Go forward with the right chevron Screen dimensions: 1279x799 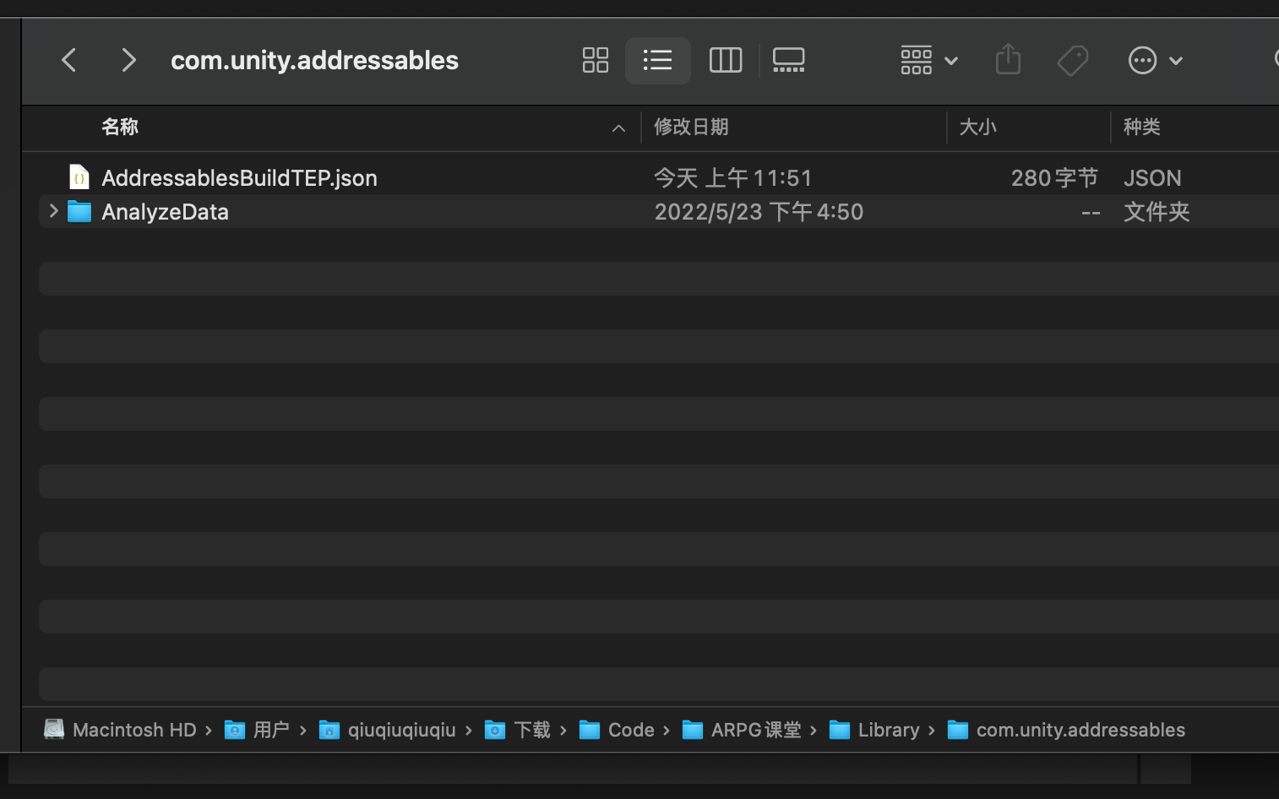[128, 61]
